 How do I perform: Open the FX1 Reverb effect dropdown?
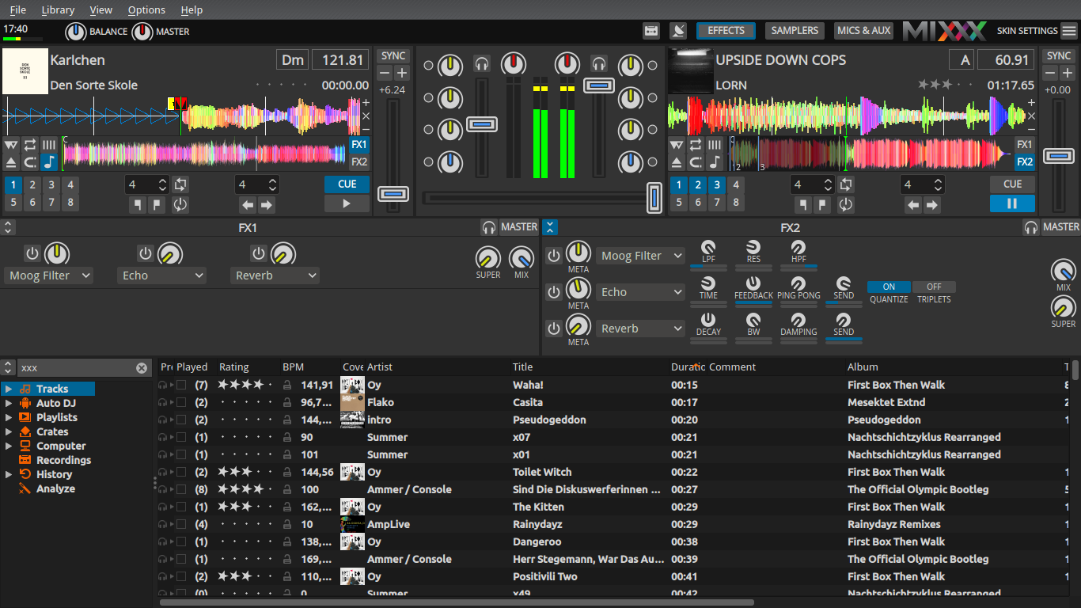tap(275, 275)
